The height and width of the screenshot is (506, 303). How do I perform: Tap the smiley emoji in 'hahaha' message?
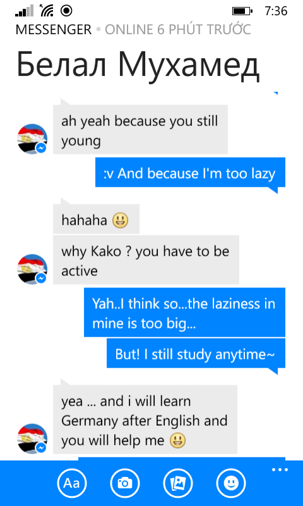pos(121,221)
